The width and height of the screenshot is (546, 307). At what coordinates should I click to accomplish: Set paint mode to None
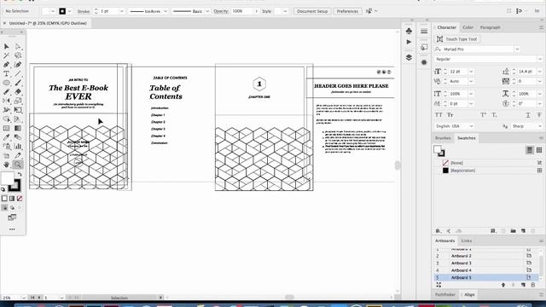point(20,199)
